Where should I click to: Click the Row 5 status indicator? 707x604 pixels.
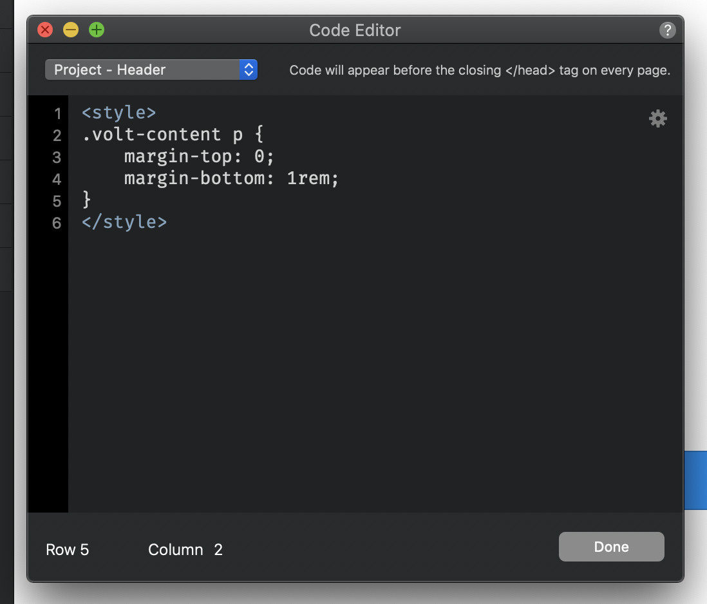[68, 549]
